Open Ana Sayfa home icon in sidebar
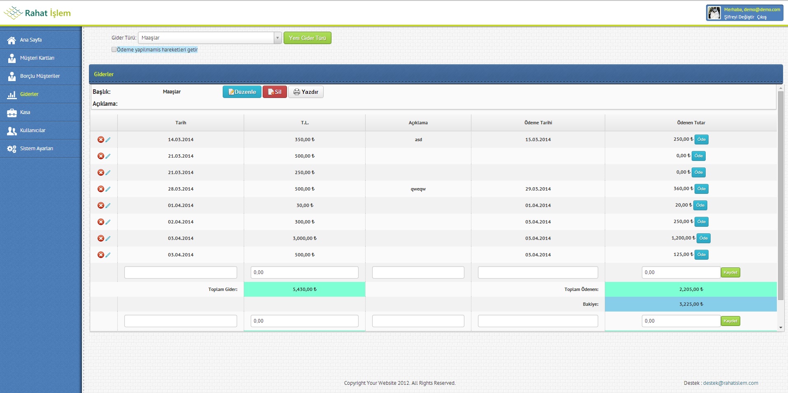 (x=12, y=40)
